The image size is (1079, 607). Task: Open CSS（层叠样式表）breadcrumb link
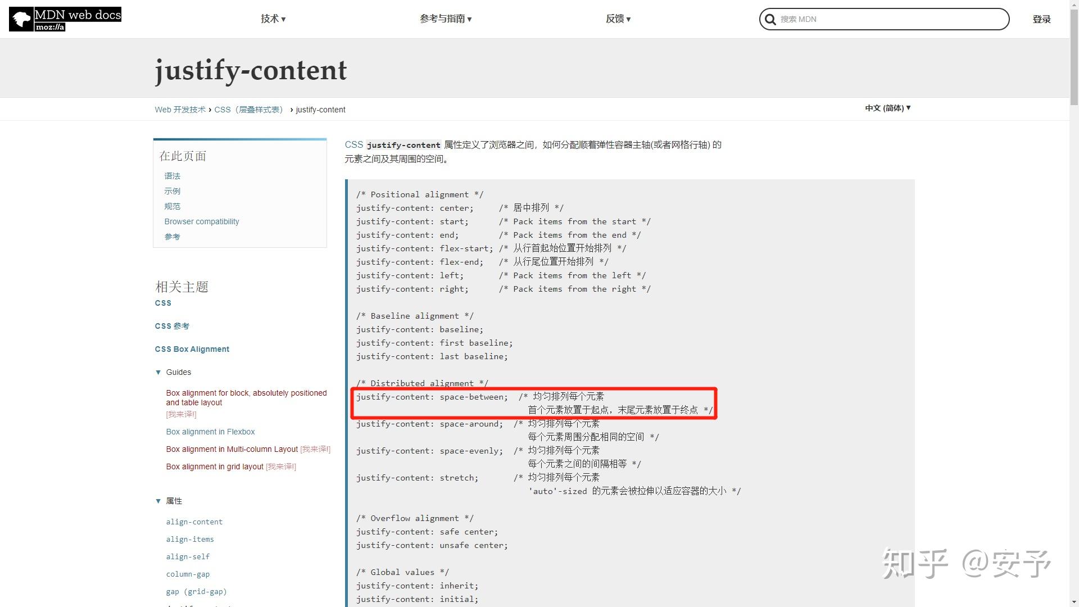[249, 110]
